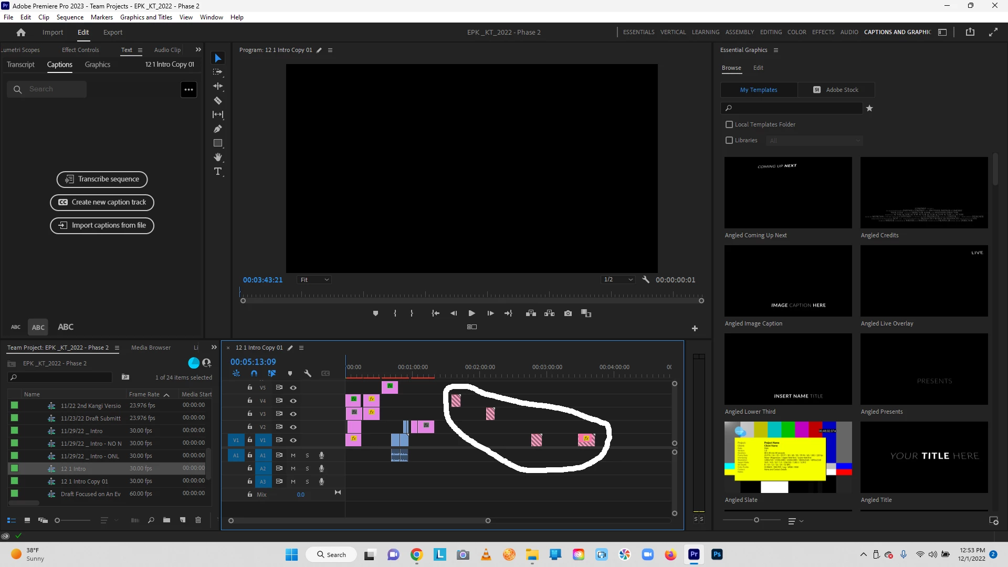Screen dimensions: 1008x567
Task: Expand the workspace panel overflow chevron
Action: (x=198, y=50)
